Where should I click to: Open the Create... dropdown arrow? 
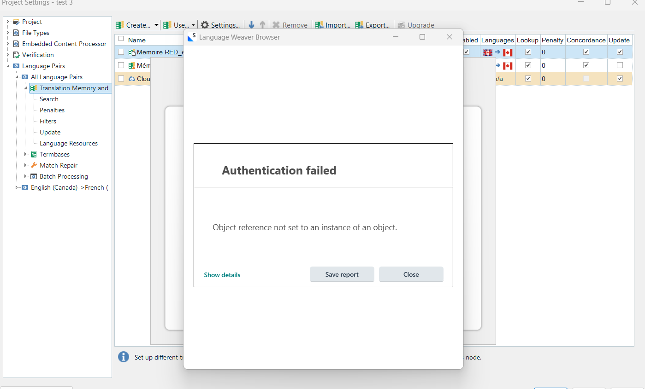(x=156, y=25)
